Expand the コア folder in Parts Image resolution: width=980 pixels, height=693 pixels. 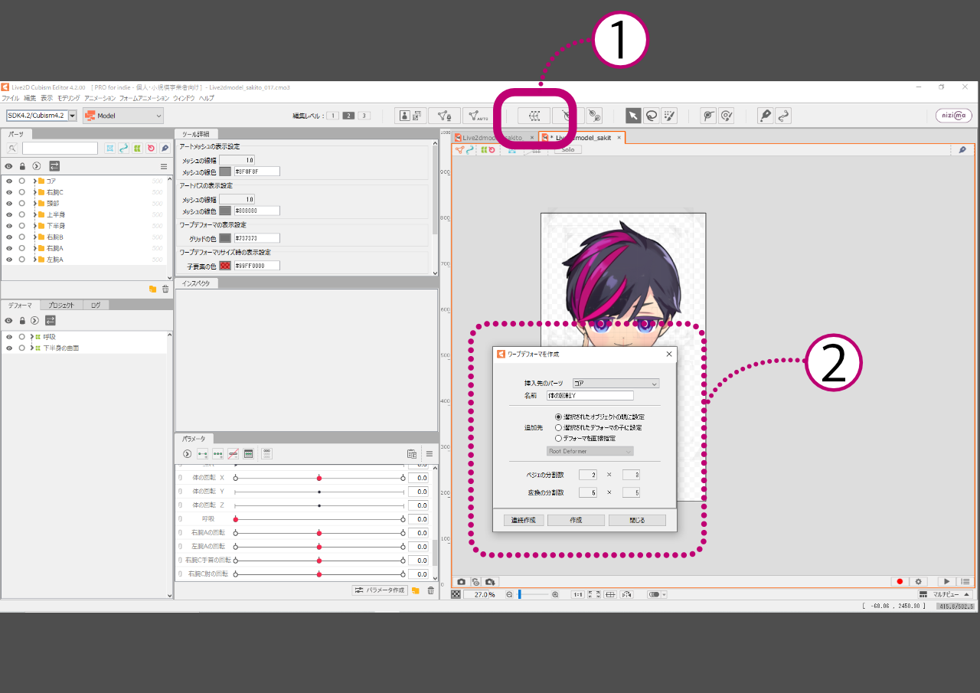34,181
